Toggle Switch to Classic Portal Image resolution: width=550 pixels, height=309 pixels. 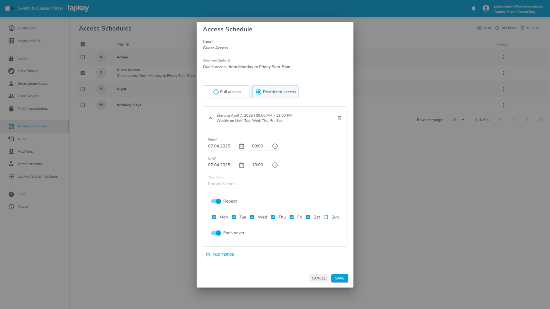coord(10,8)
